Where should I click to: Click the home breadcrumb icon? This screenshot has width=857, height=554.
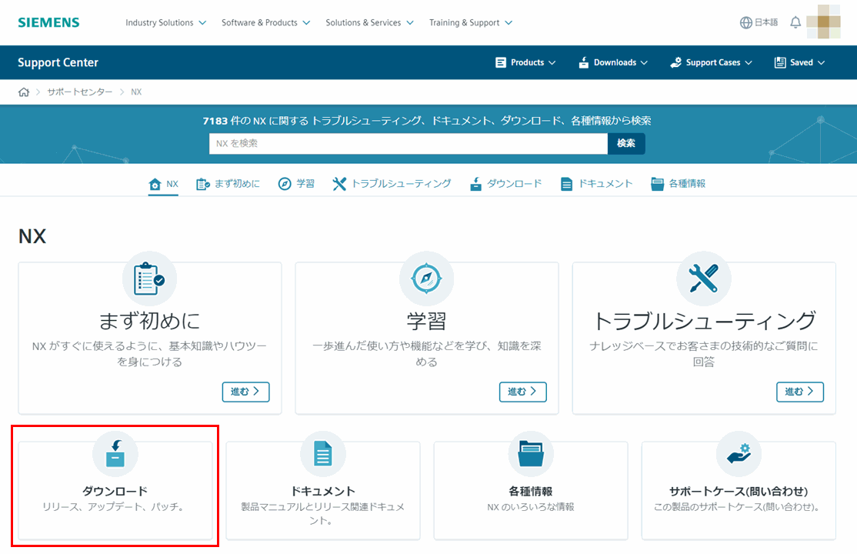click(x=24, y=92)
